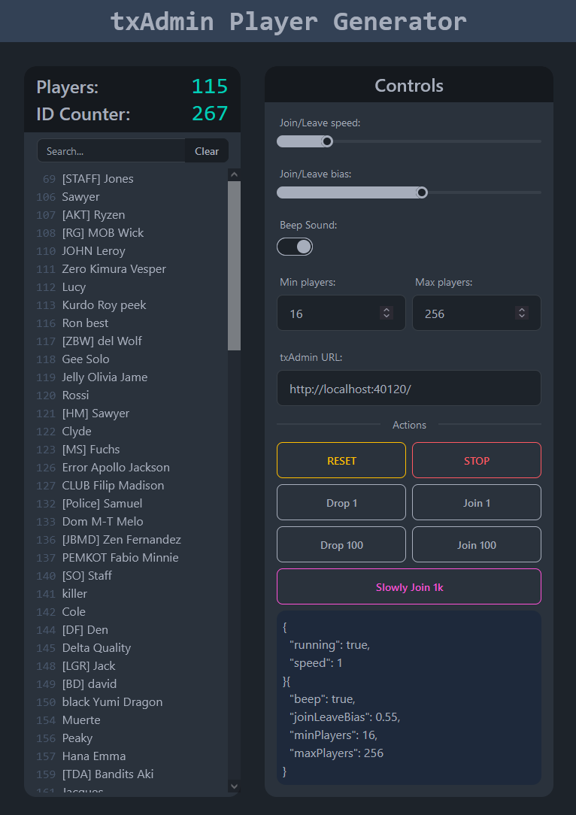The height and width of the screenshot is (815, 576).
Task: Click the player Search box
Action: 111,150
